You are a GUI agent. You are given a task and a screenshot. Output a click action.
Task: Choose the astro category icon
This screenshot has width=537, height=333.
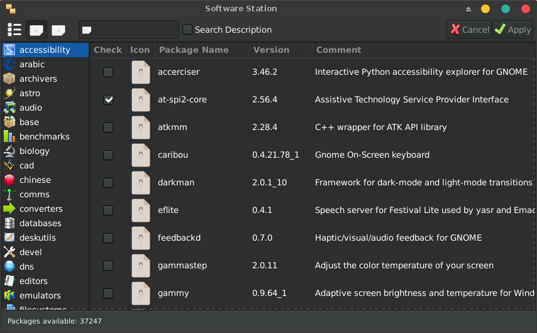(9, 93)
